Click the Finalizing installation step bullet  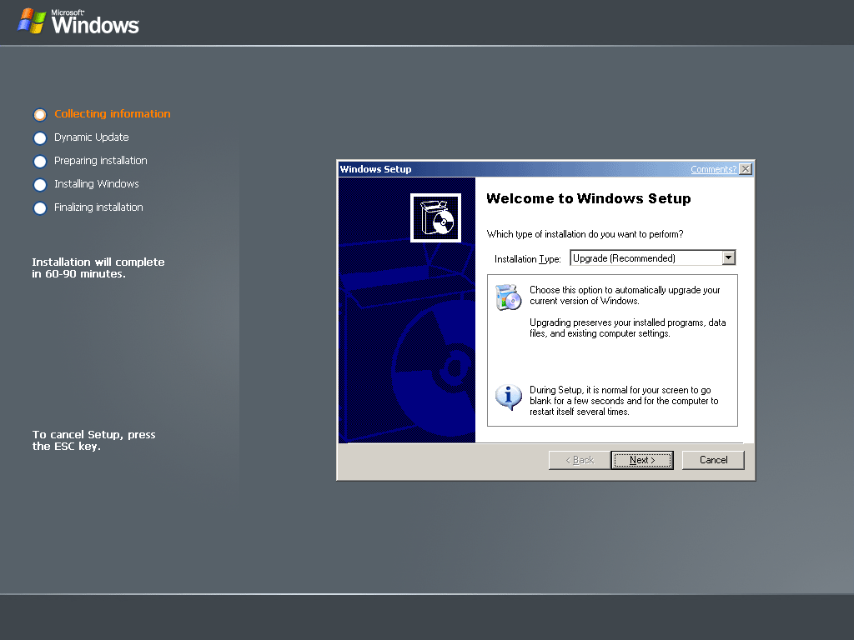pos(40,207)
